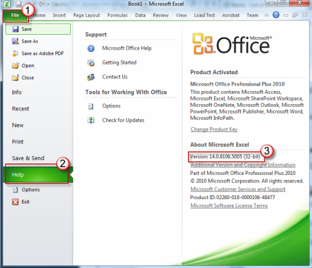
Task: Open the Formulas tab
Action: point(117,16)
